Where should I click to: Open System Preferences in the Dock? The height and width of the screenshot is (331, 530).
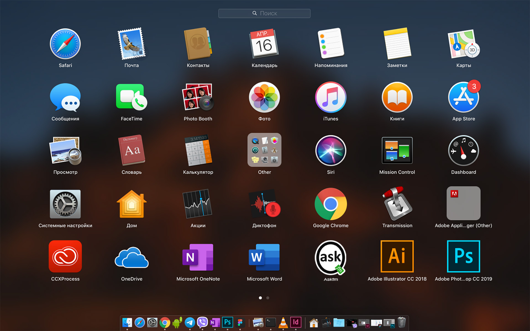(x=152, y=322)
